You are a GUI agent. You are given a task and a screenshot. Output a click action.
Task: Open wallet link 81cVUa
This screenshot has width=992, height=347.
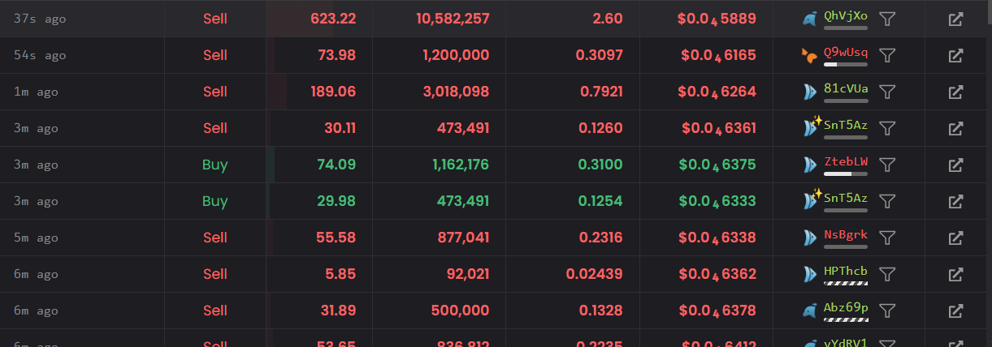[x=845, y=88]
